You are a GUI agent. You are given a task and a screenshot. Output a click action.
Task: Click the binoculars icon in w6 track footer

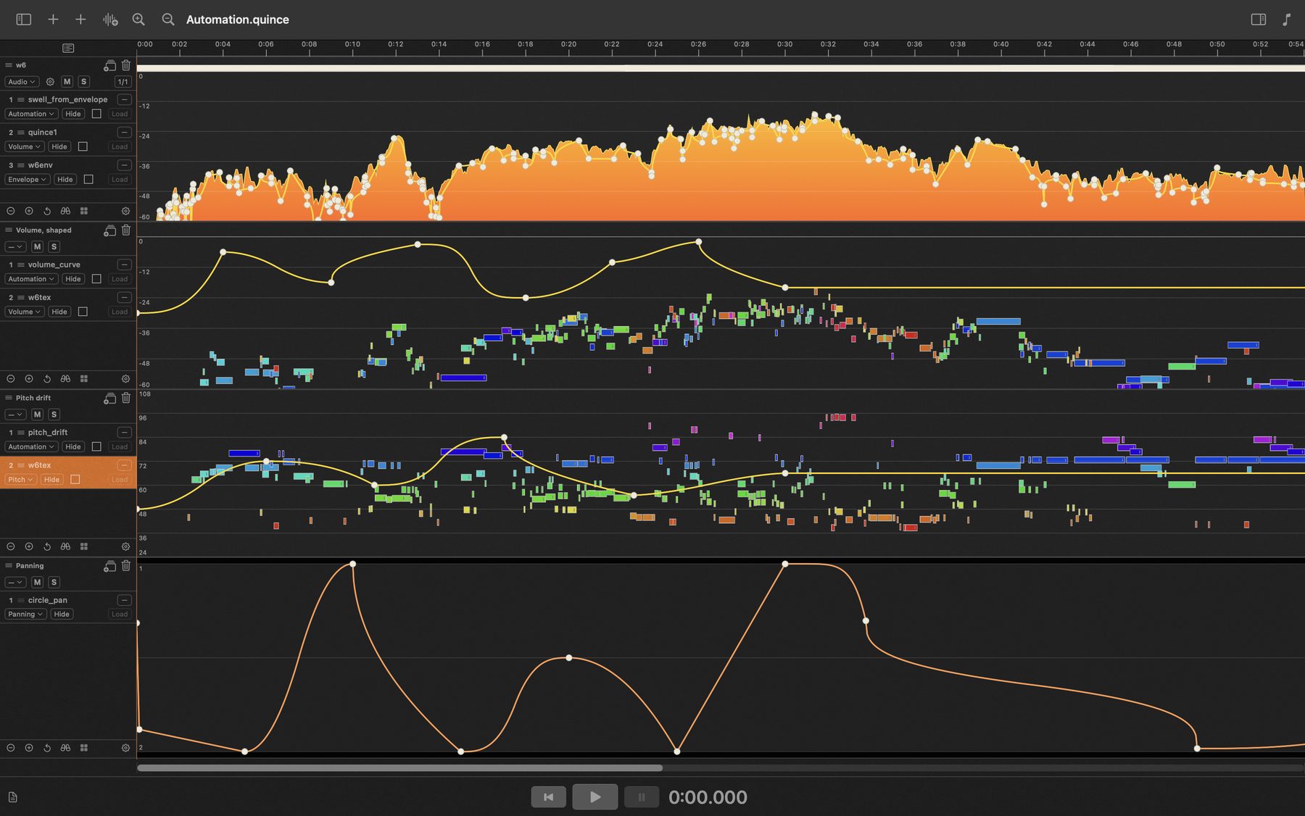tap(65, 211)
